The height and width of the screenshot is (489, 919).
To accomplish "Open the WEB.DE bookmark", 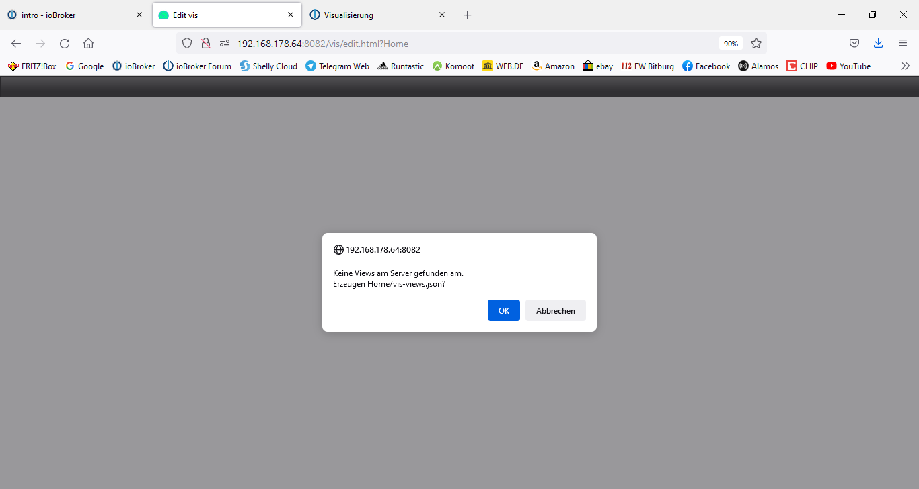I will click(x=503, y=66).
